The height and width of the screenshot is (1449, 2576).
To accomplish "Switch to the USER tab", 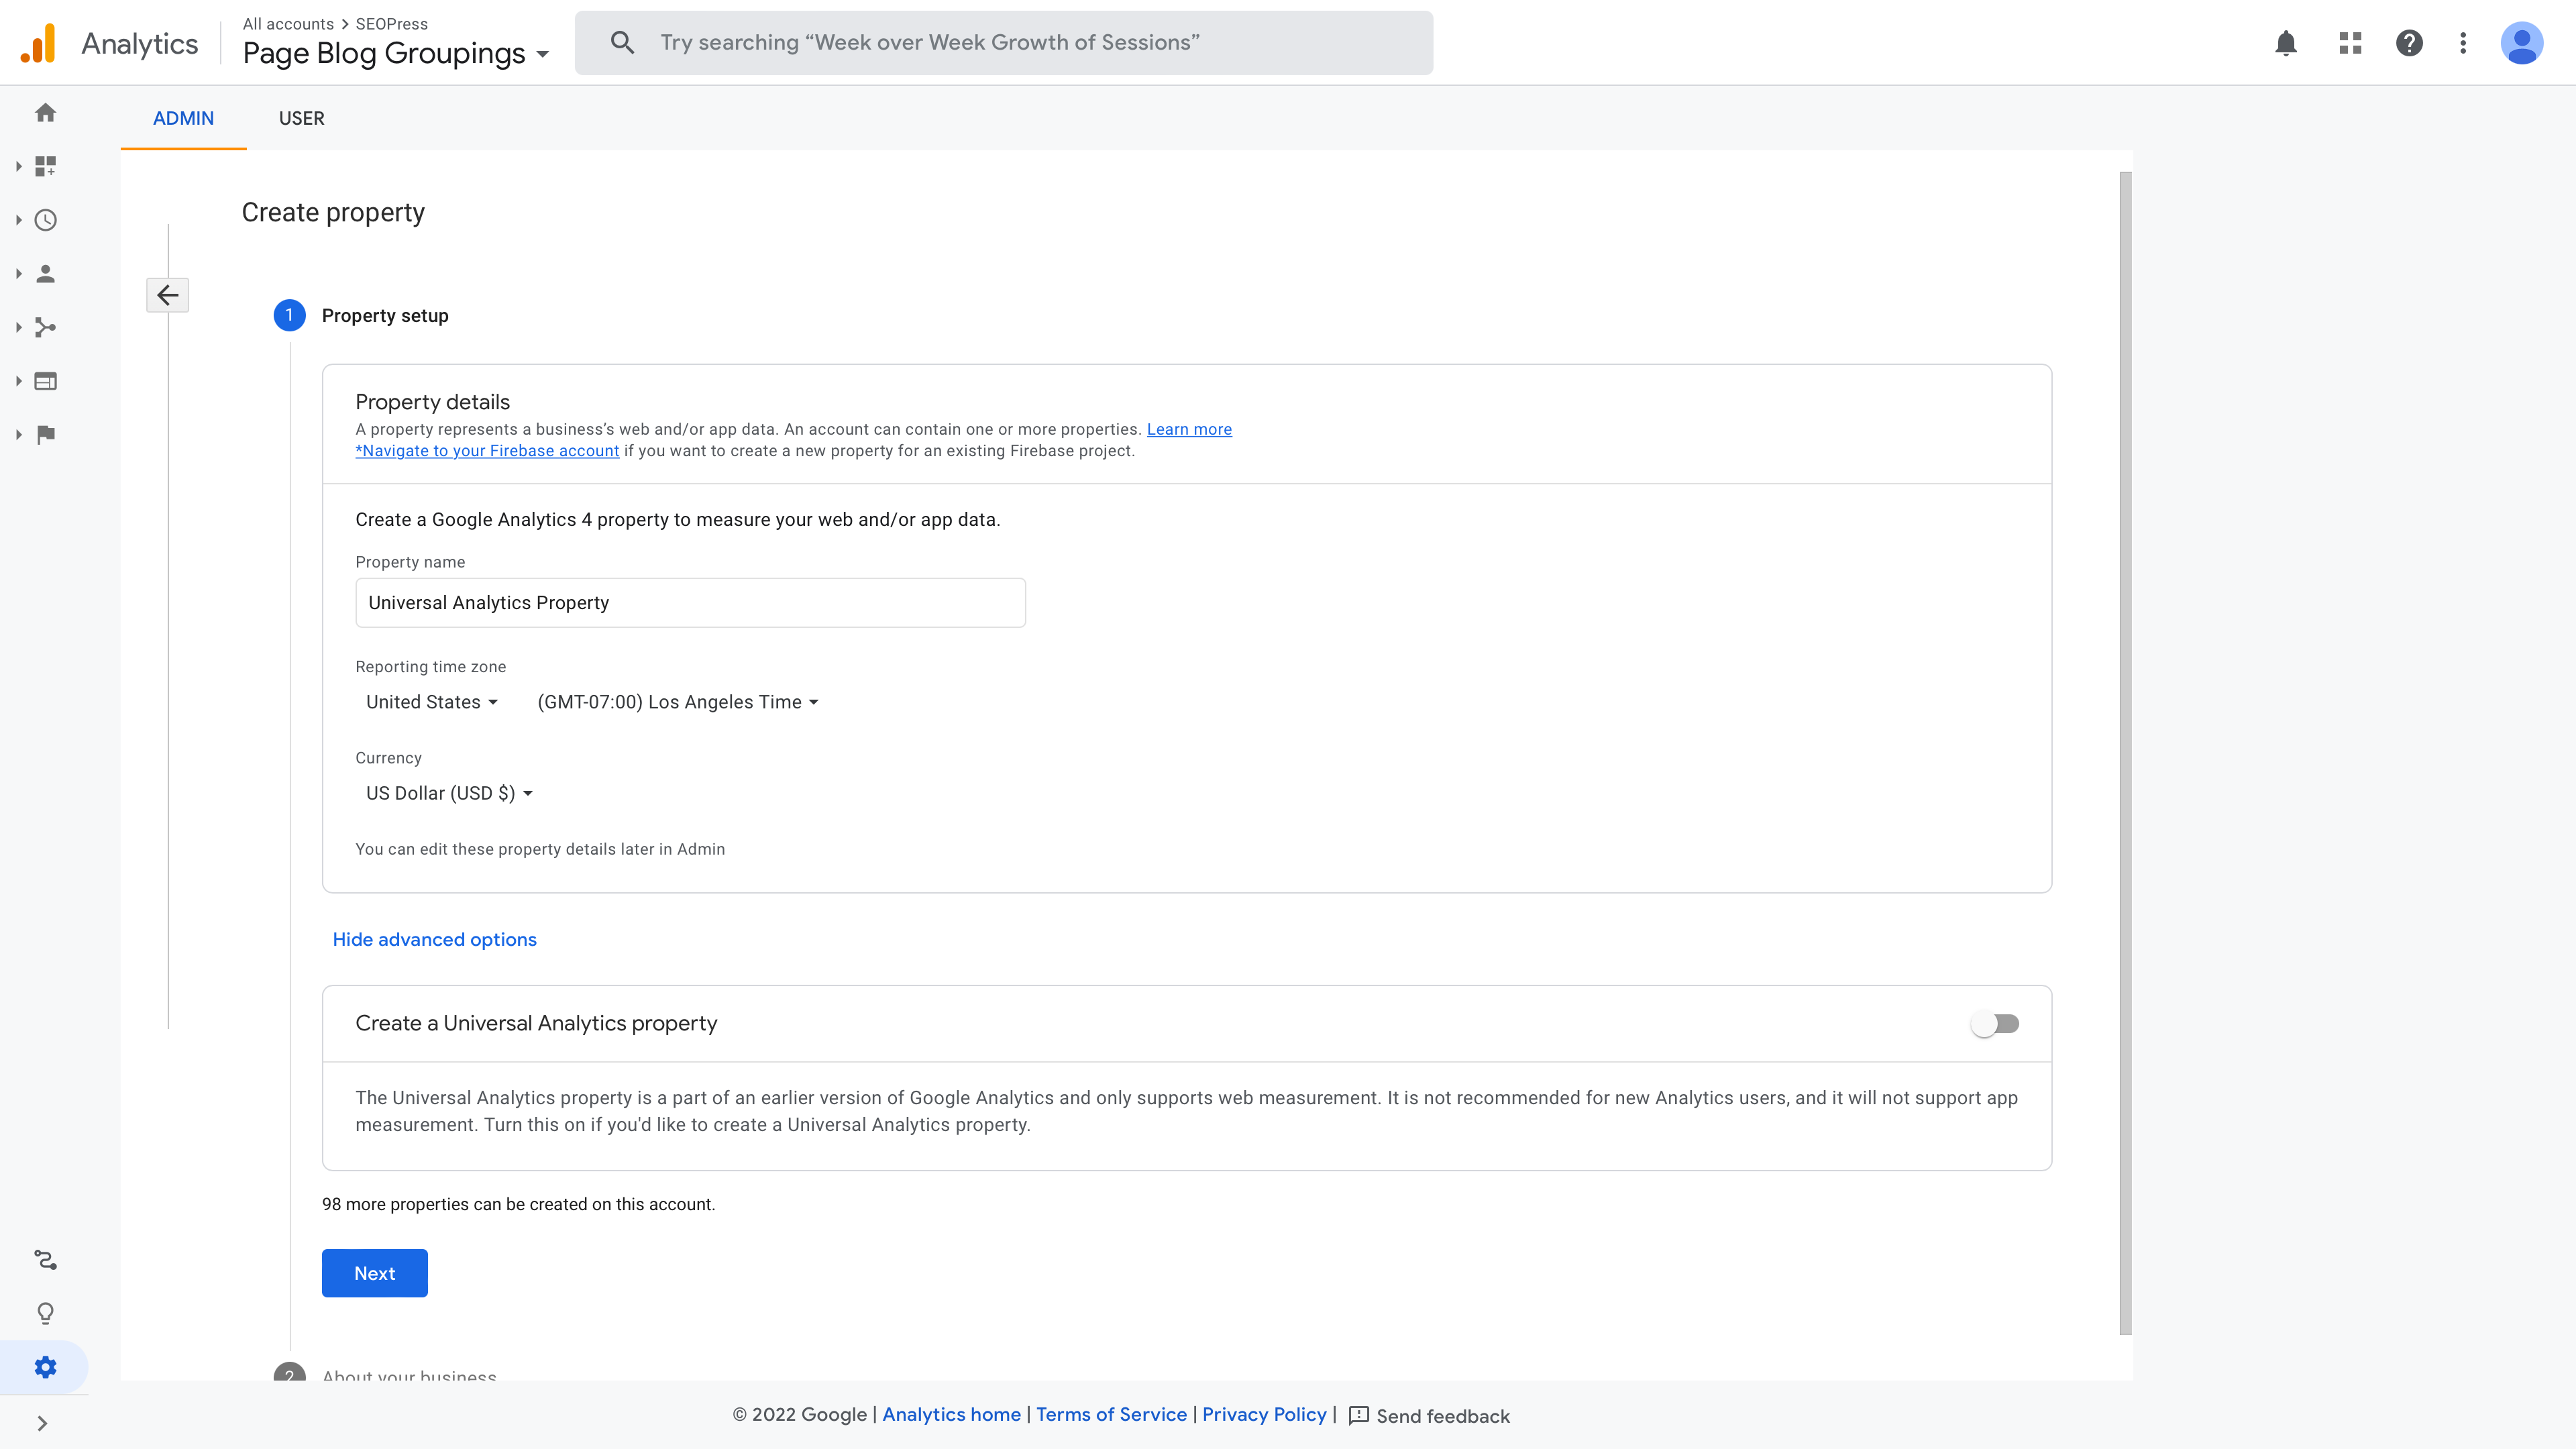I will pos(301,118).
